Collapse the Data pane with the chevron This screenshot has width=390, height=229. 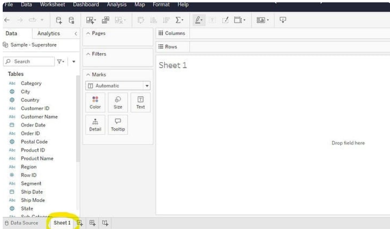click(75, 34)
